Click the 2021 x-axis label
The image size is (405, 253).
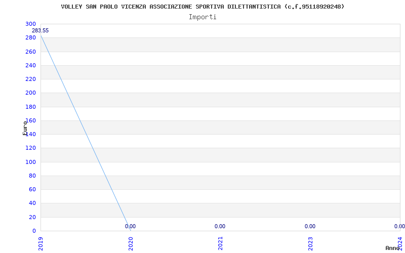(220, 244)
